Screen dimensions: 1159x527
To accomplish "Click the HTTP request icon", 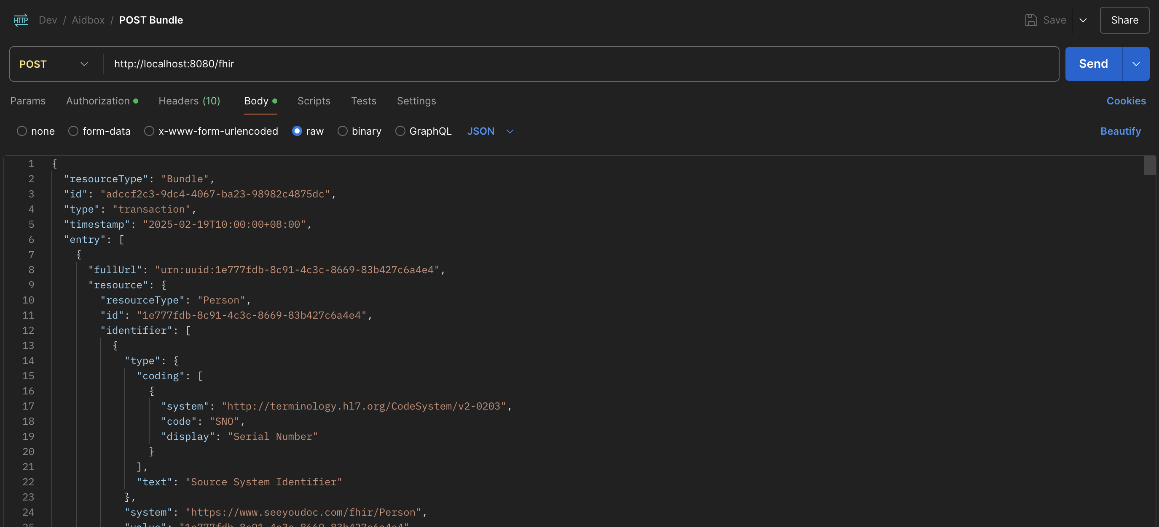I will [x=21, y=20].
